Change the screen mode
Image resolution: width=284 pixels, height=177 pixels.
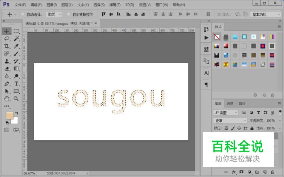16,129
